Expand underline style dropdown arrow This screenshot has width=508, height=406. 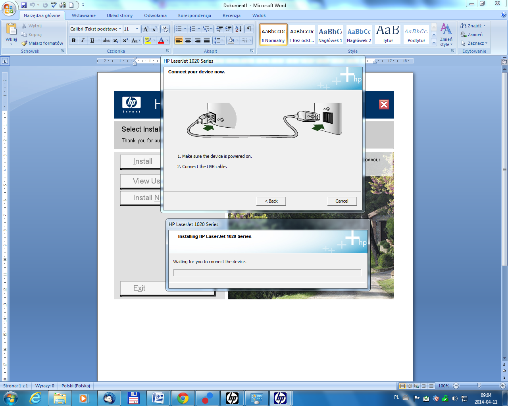pyautogui.click(x=99, y=40)
